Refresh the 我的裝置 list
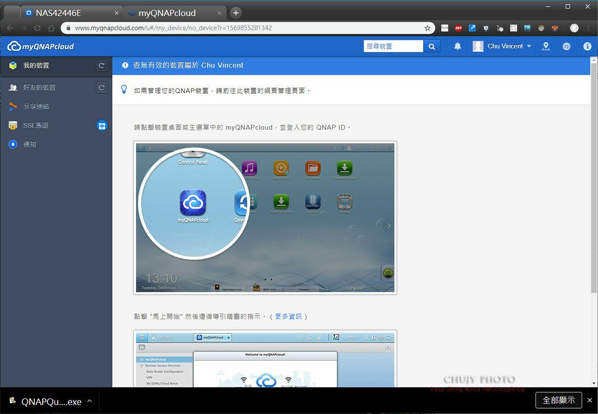The height and width of the screenshot is (414, 598). (x=102, y=65)
